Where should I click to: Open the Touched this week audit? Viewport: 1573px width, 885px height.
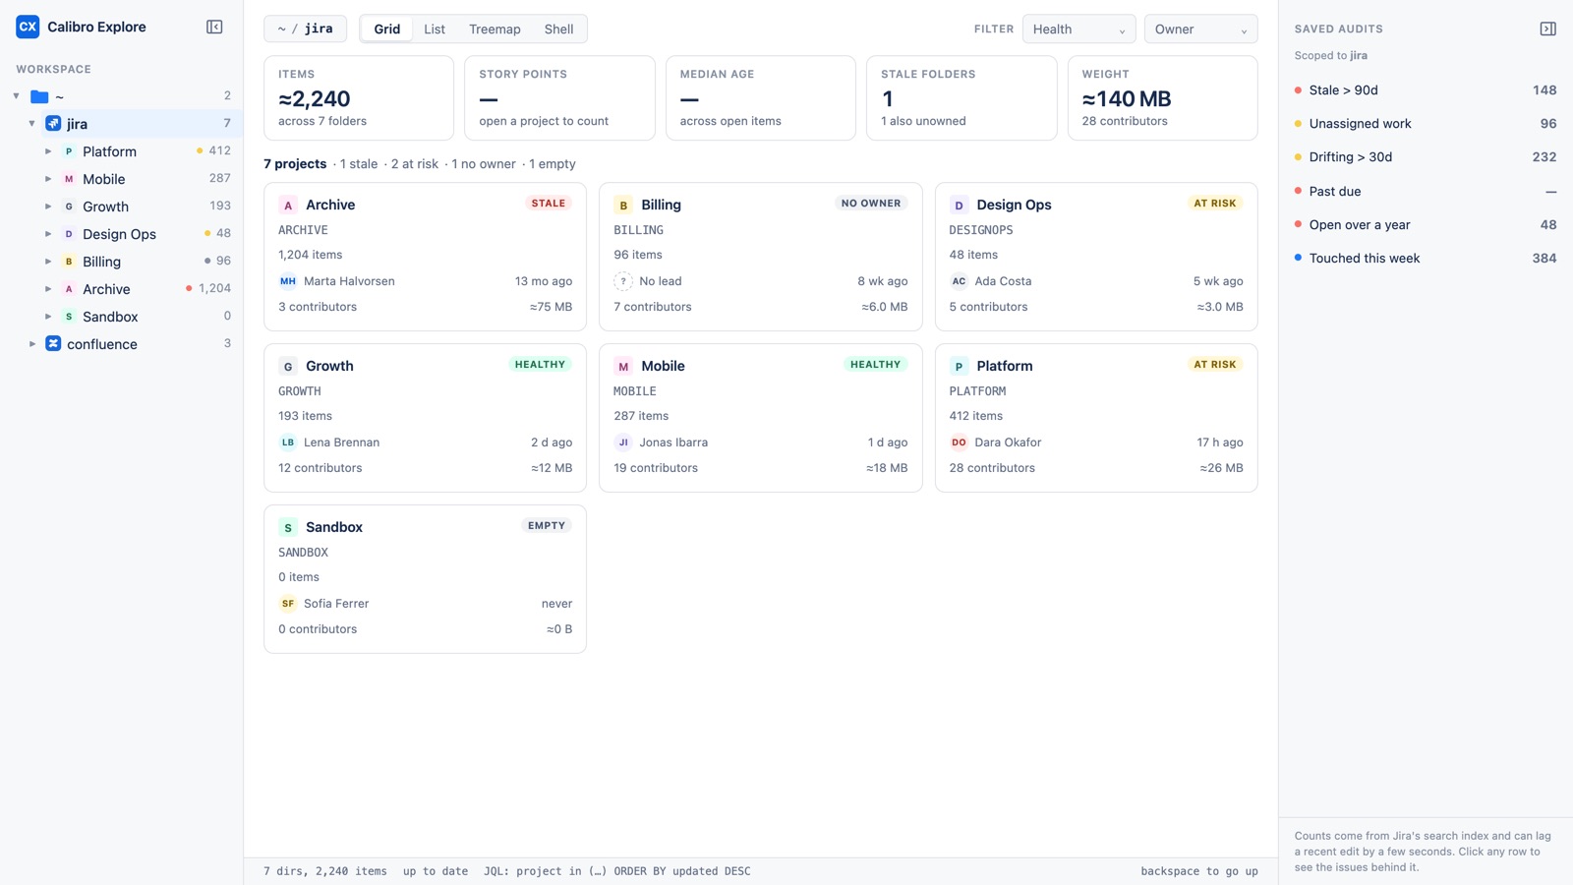pyautogui.click(x=1426, y=259)
